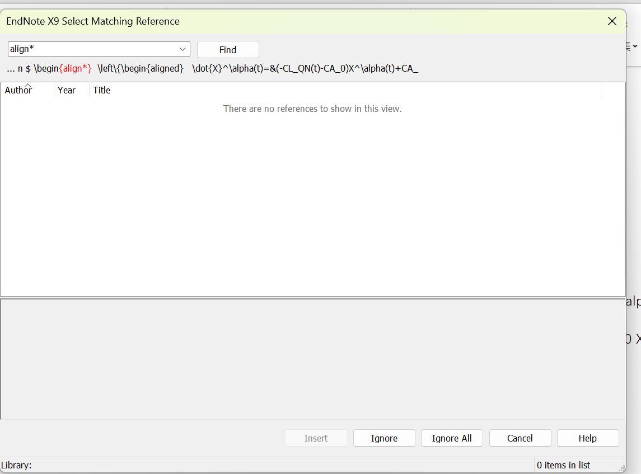Click the 'no references to show' message

coord(312,109)
